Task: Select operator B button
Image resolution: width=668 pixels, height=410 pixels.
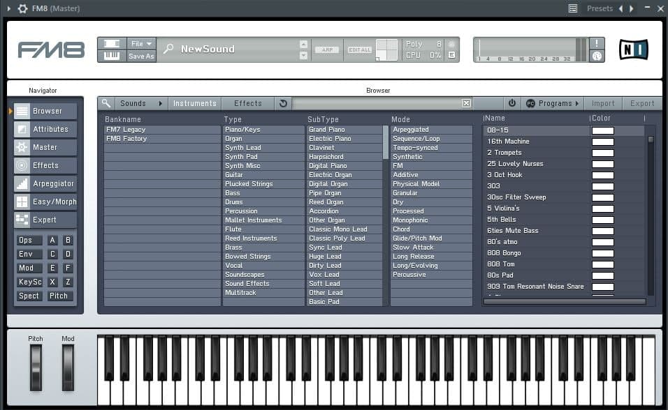Action: point(68,241)
